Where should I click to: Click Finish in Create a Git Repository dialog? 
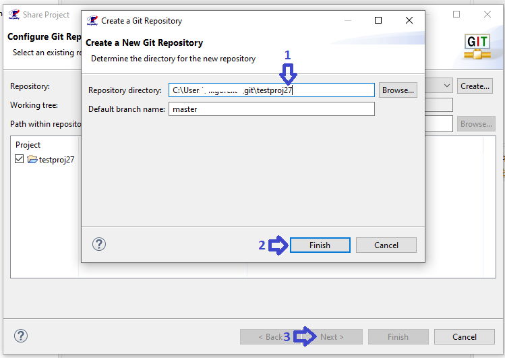[320, 245]
